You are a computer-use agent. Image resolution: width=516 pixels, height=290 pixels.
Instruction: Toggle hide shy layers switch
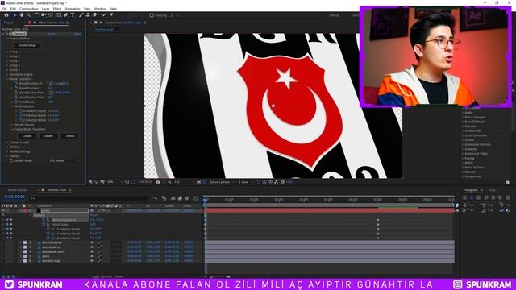click(173, 198)
